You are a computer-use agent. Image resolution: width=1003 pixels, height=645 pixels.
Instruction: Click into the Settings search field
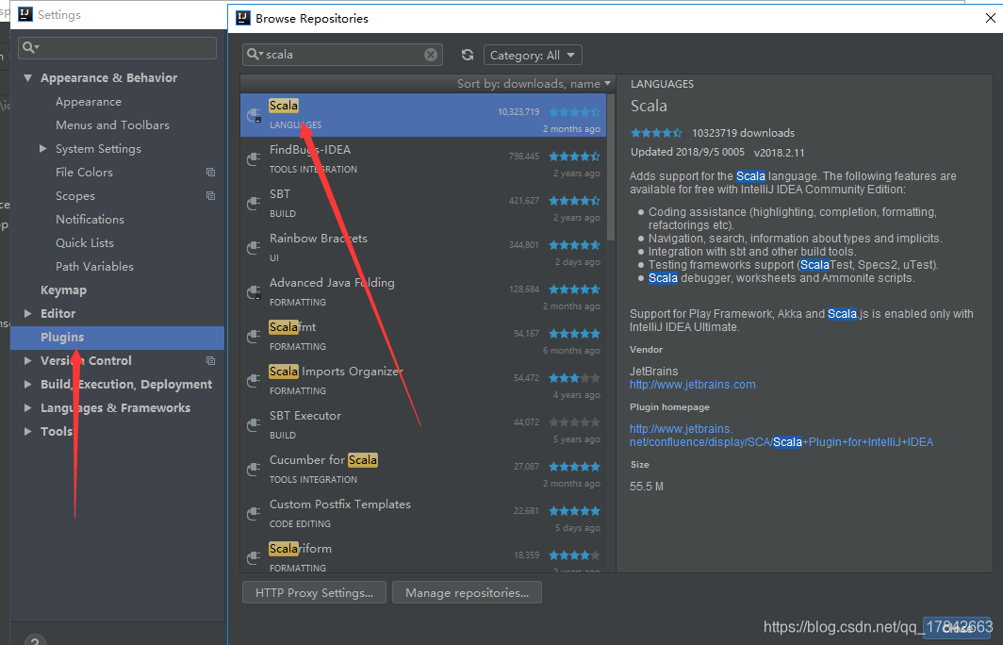coord(118,48)
